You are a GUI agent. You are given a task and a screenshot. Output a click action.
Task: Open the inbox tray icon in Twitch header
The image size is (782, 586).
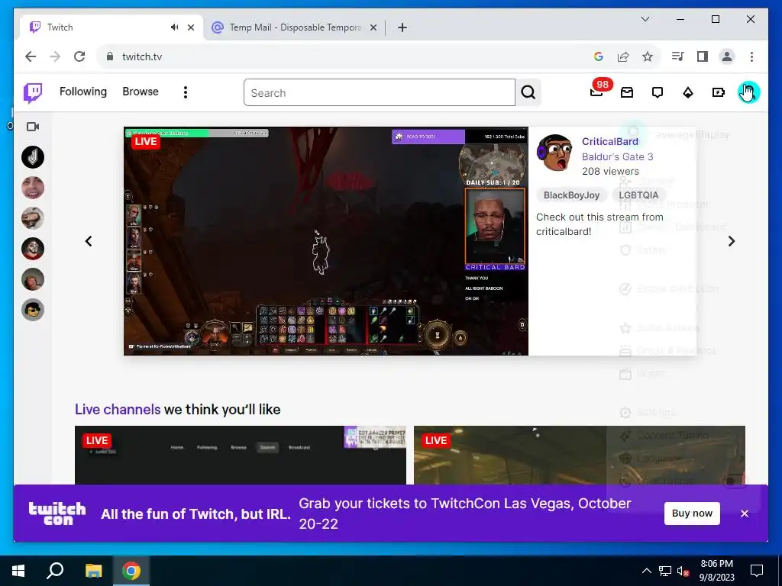pyautogui.click(x=627, y=92)
